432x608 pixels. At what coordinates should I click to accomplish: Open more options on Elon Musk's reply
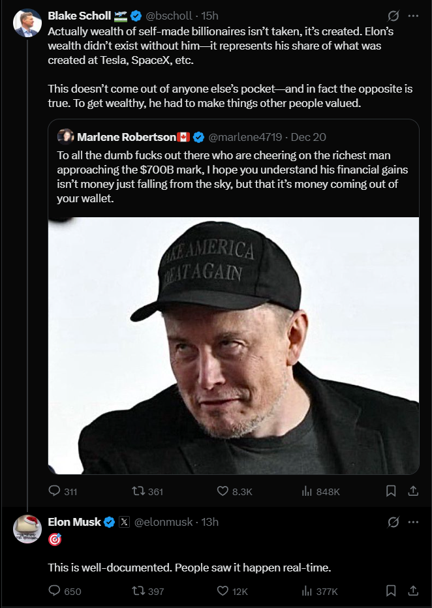(412, 522)
